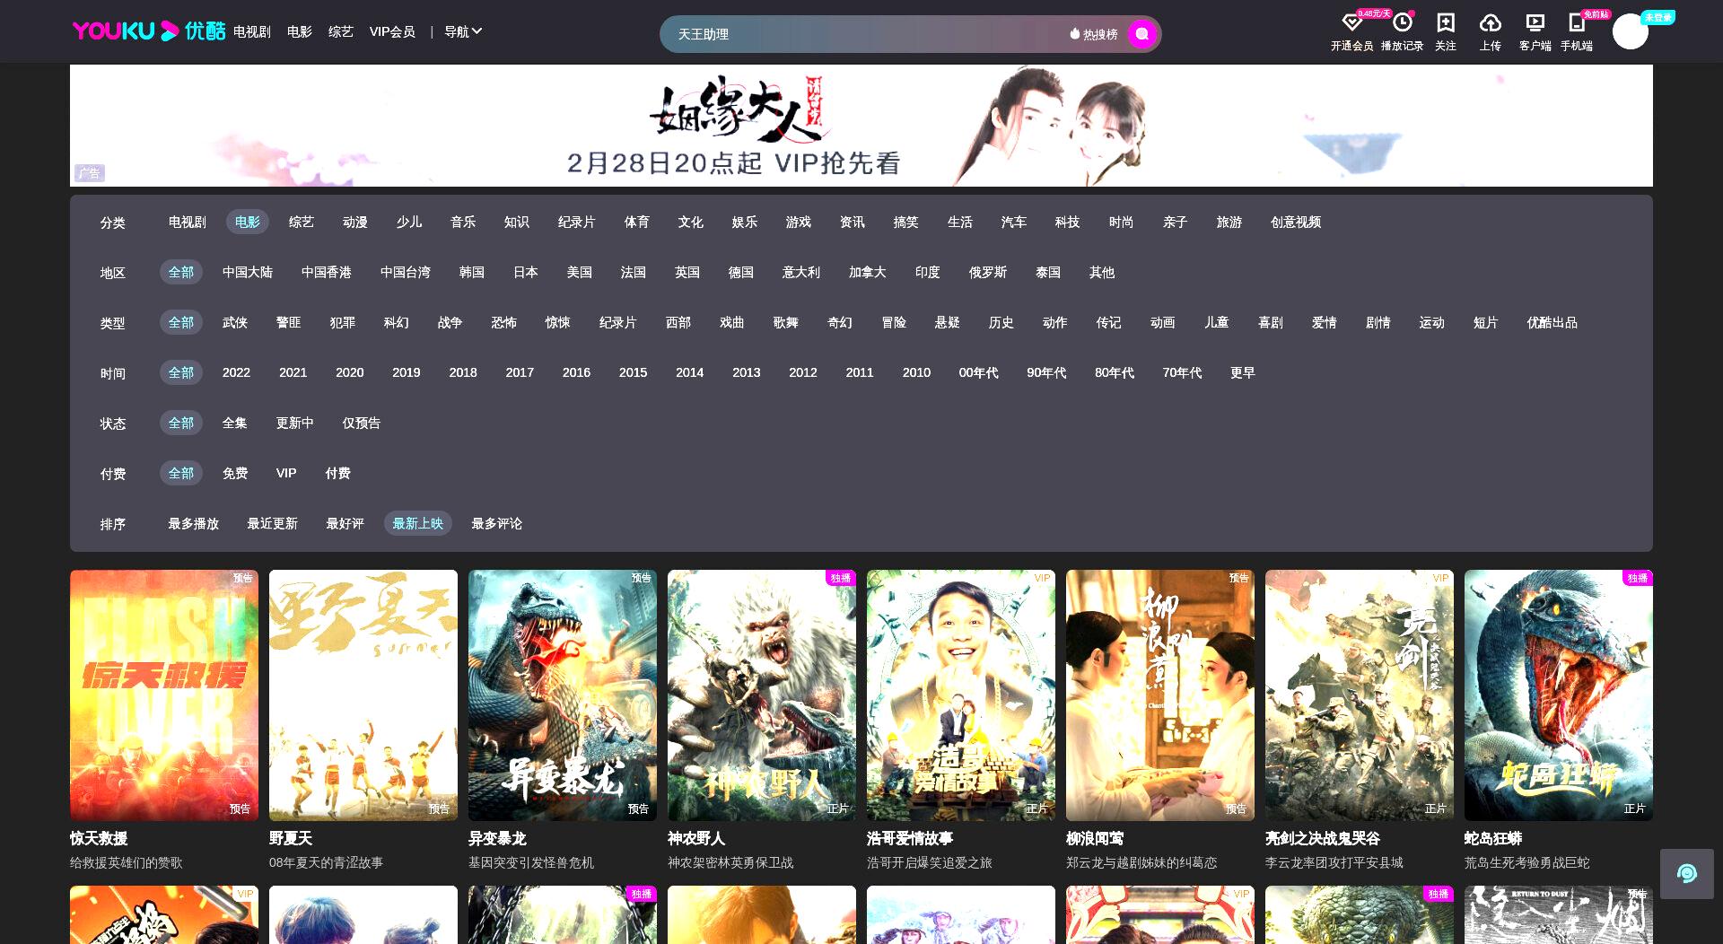Open 亮剑之决战鬼哭谷 movie poster
This screenshot has height=944, width=1723.
point(1360,695)
